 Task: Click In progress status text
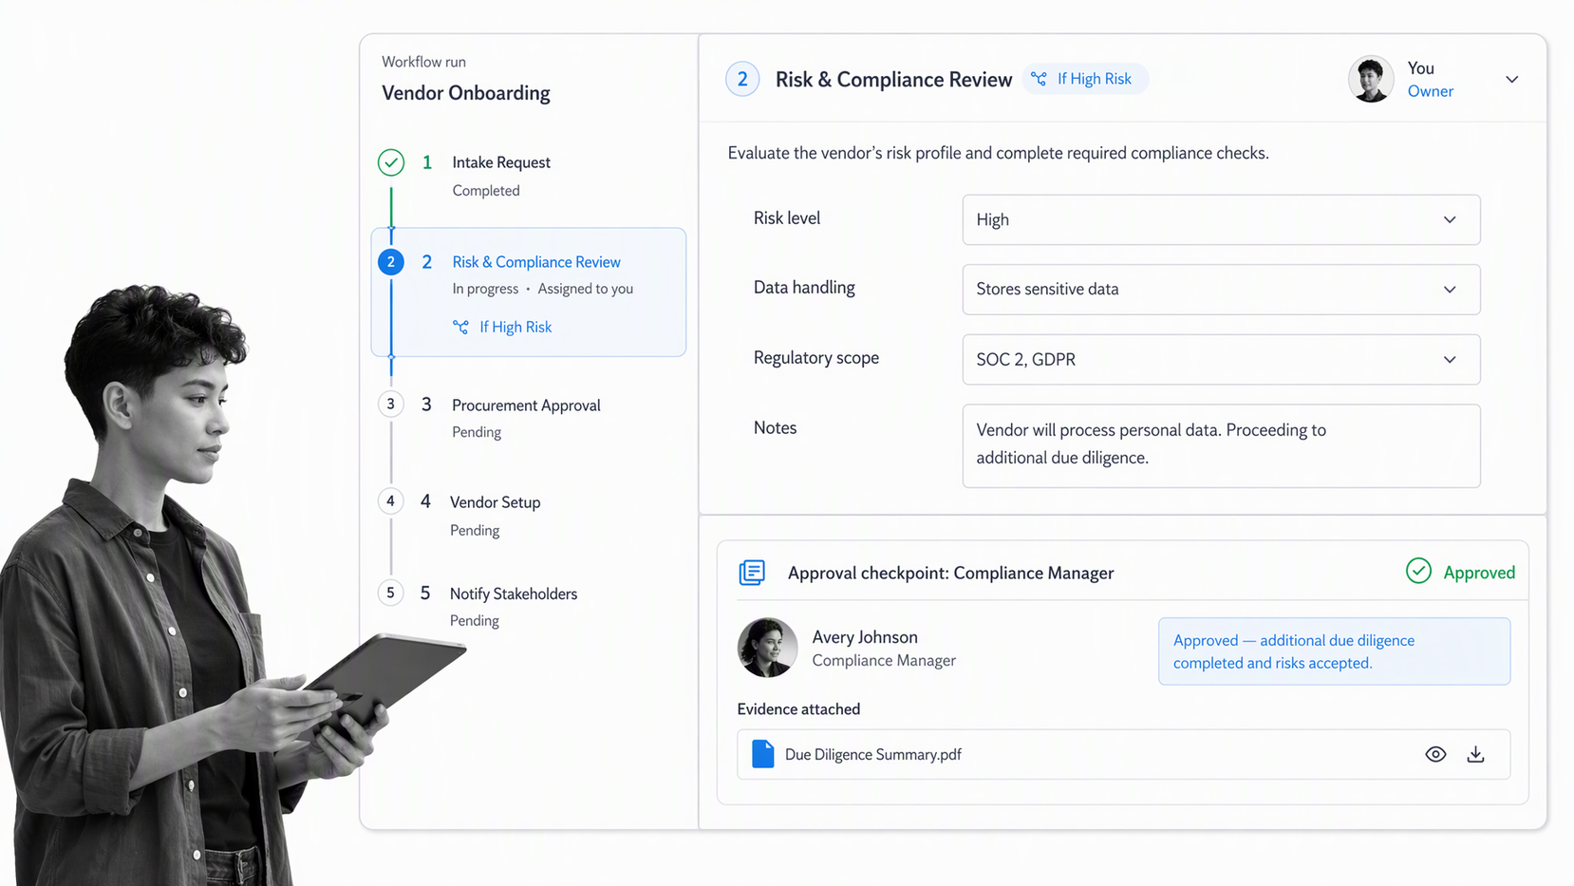pyautogui.click(x=485, y=289)
